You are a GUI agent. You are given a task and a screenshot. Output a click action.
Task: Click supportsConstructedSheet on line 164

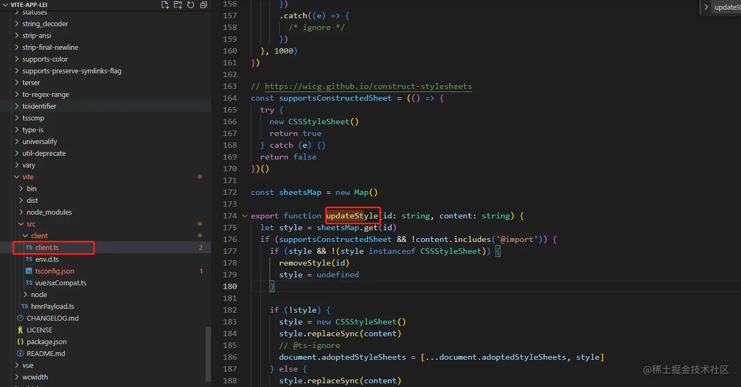(x=335, y=98)
